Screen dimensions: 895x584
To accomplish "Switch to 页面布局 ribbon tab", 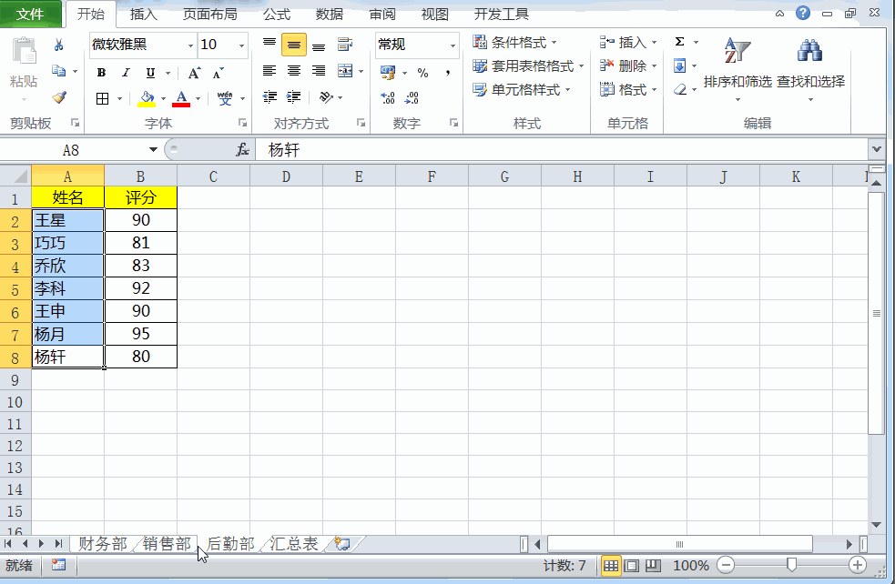I will tap(210, 15).
